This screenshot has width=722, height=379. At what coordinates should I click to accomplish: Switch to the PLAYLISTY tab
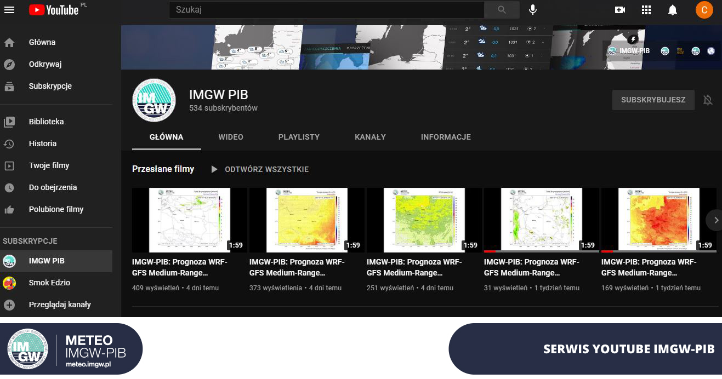pyautogui.click(x=299, y=137)
